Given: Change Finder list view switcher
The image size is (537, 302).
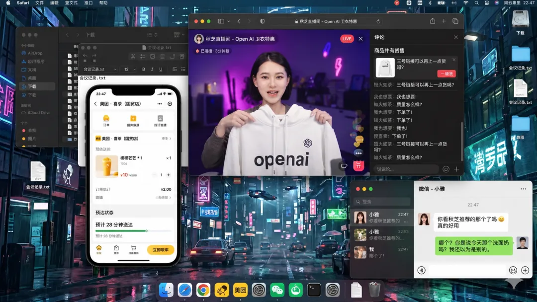Looking at the screenshot, I should (x=152, y=35).
